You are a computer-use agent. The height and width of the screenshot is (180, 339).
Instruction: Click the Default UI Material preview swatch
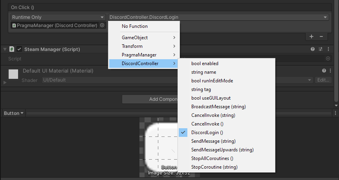pos(13,74)
